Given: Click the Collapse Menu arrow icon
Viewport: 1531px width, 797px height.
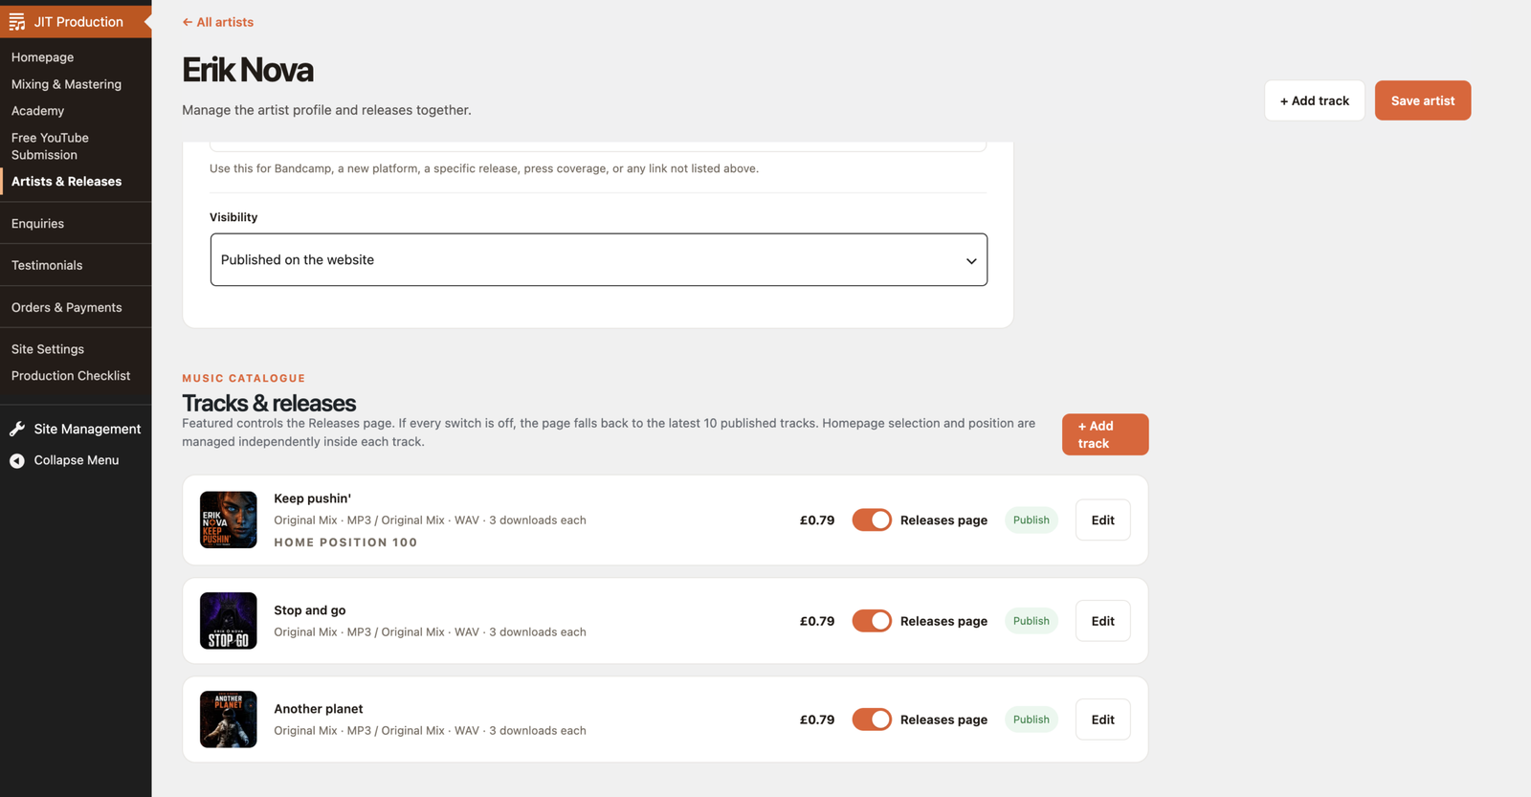Looking at the screenshot, I should pyautogui.click(x=17, y=461).
